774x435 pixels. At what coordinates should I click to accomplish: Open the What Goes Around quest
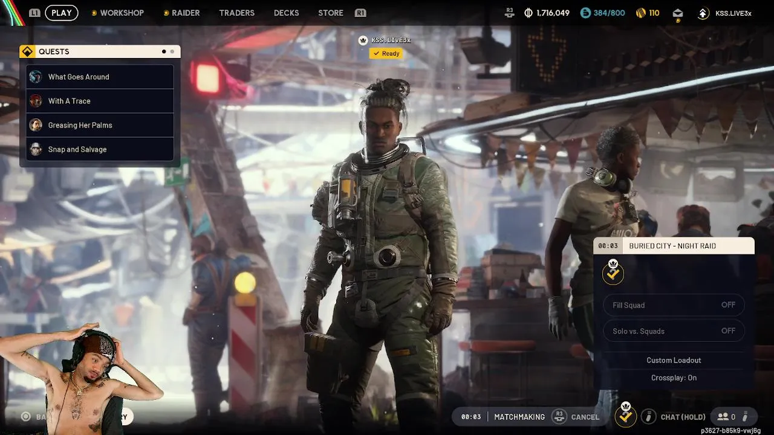tap(100, 77)
